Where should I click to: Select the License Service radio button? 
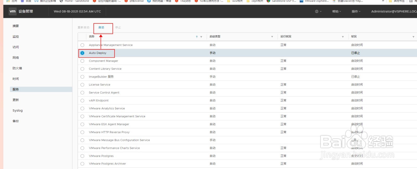(82, 85)
